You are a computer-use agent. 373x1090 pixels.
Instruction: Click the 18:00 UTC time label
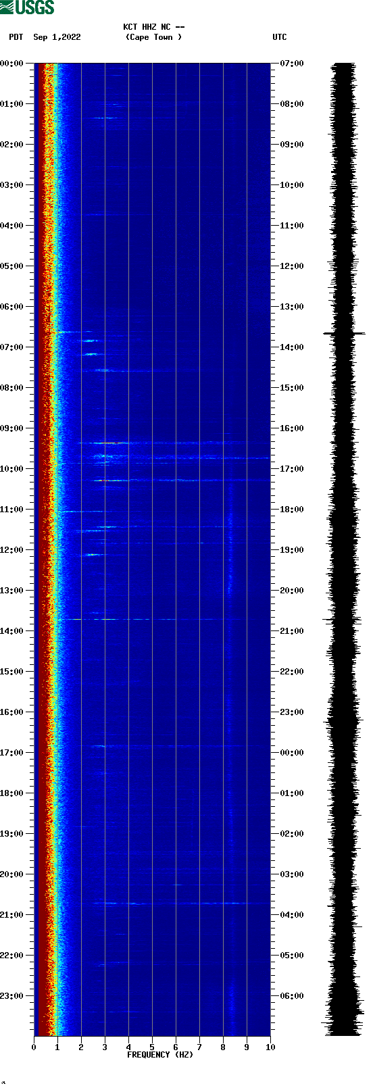pos(292,510)
